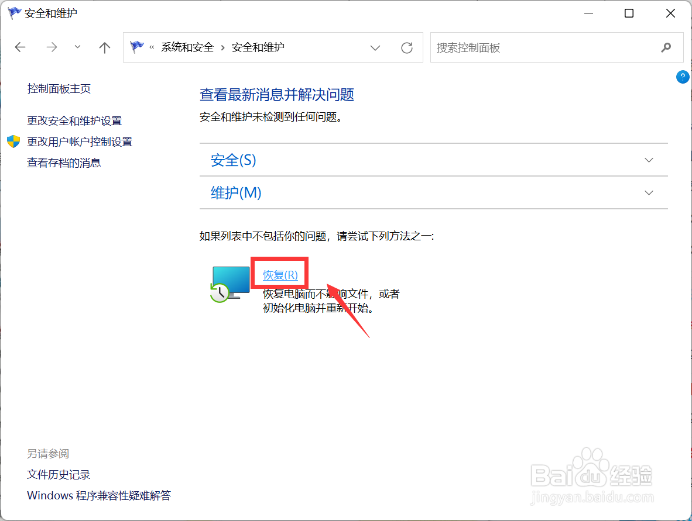This screenshot has width=692, height=521.
Task: Click the forward navigation arrow
Action: click(x=52, y=47)
